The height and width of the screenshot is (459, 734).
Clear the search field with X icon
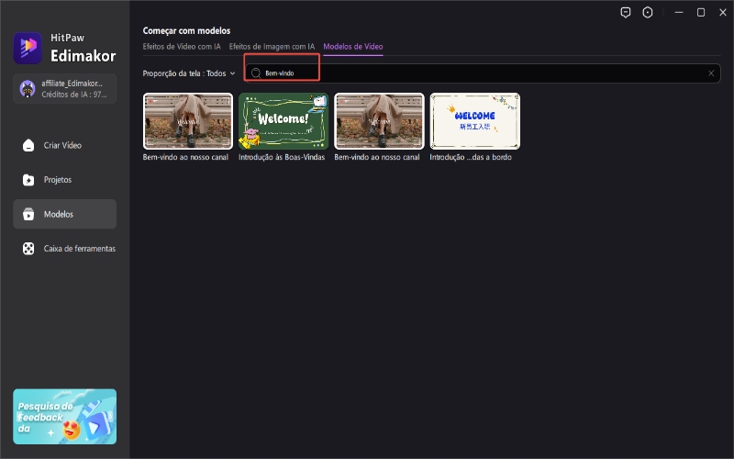[x=711, y=73]
